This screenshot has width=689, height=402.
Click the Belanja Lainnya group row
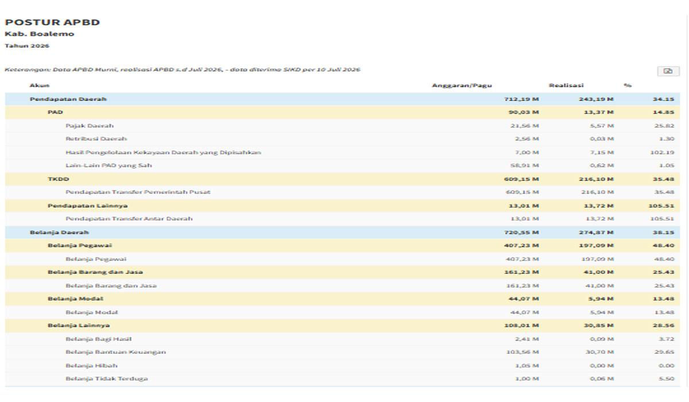(342, 326)
